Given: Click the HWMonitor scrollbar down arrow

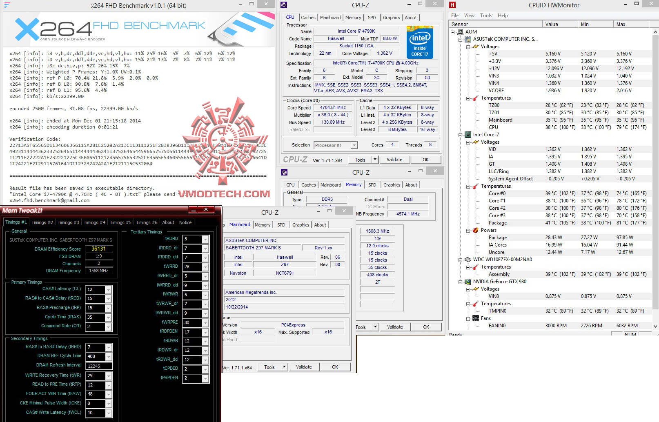Looking at the screenshot, I should [x=655, y=326].
